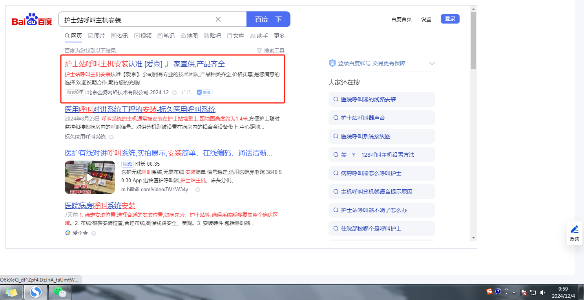584x300 pixels.
Task: Show hidden tray icons arrow
Action: (x=514, y=292)
